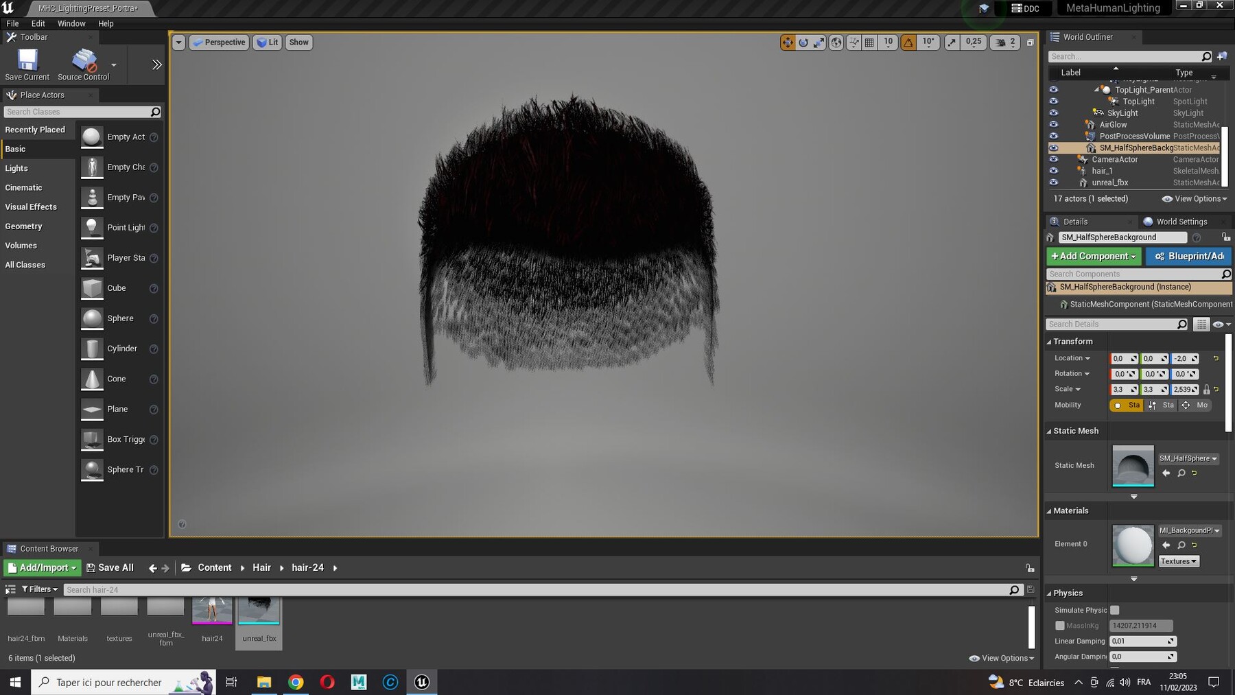Use selected asset arrow for Element 0 material

(1166, 545)
